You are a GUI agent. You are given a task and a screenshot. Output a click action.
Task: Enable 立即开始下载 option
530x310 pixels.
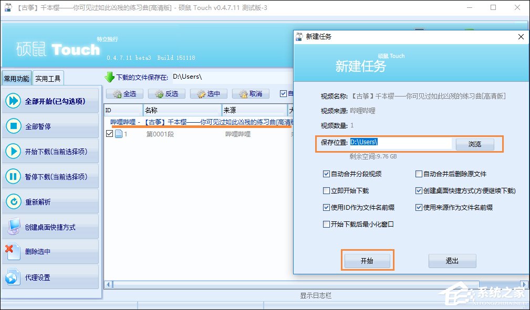327,190
